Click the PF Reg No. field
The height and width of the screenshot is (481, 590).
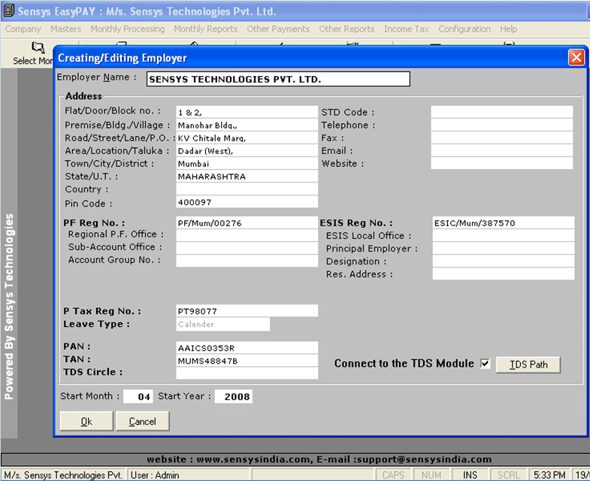tap(247, 222)
